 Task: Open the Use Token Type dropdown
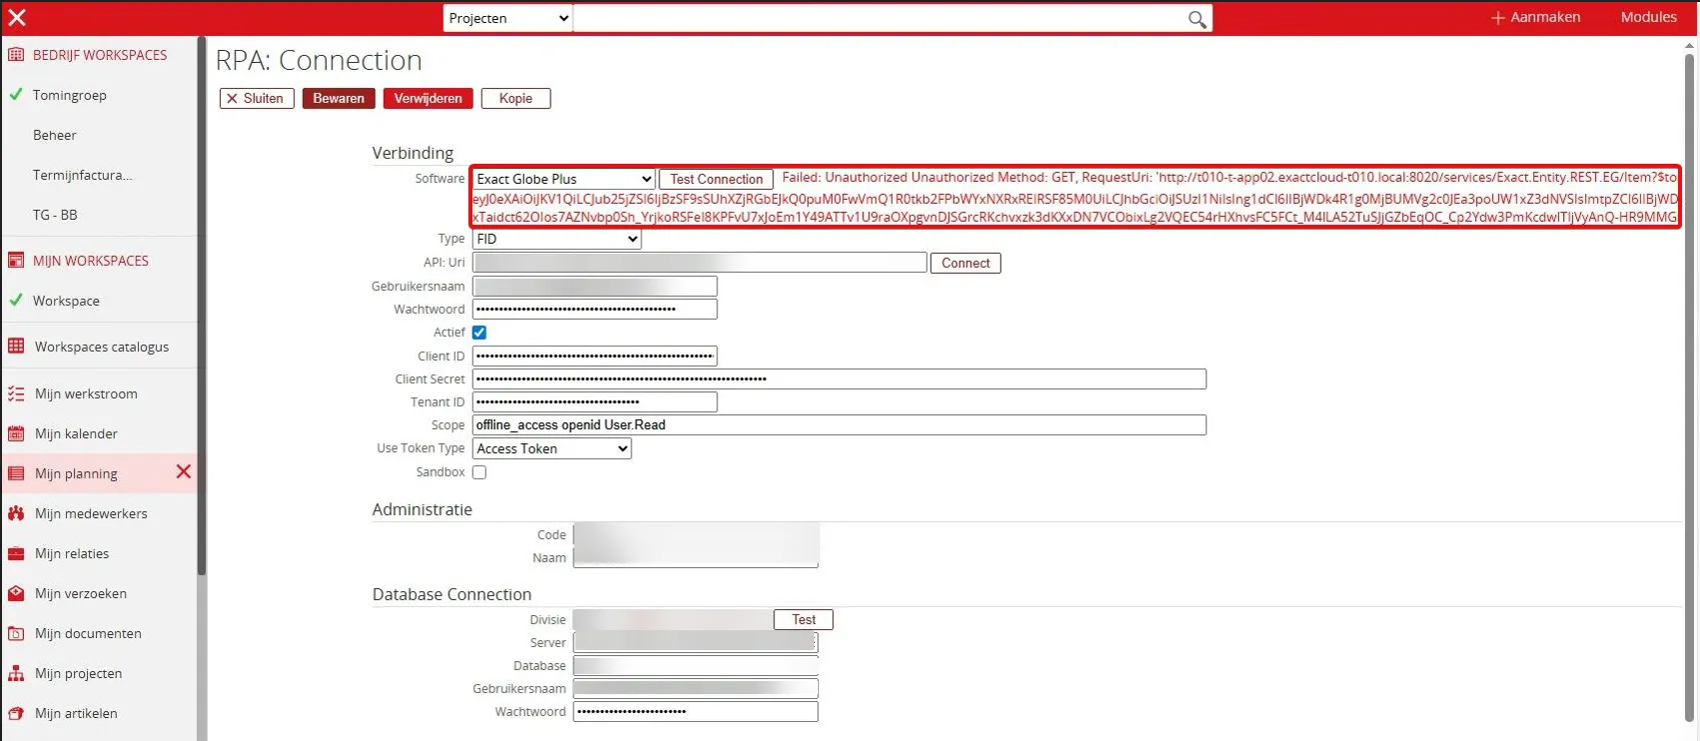(x=551, y=448)
